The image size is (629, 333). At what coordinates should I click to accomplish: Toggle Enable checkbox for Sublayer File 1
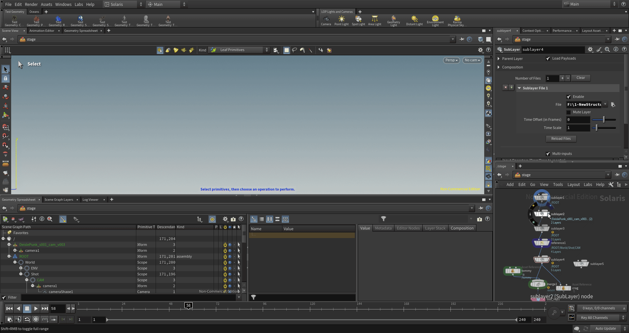(569, 97)
